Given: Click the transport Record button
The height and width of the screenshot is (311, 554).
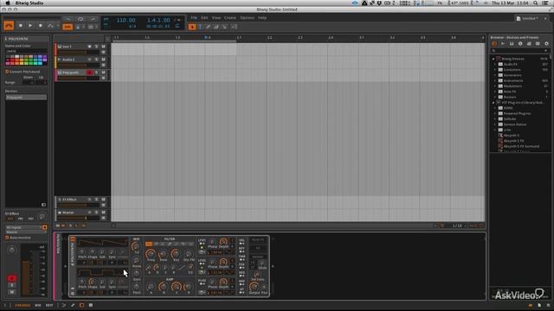Looking at the screenshot, I should [x=41, y=26].
